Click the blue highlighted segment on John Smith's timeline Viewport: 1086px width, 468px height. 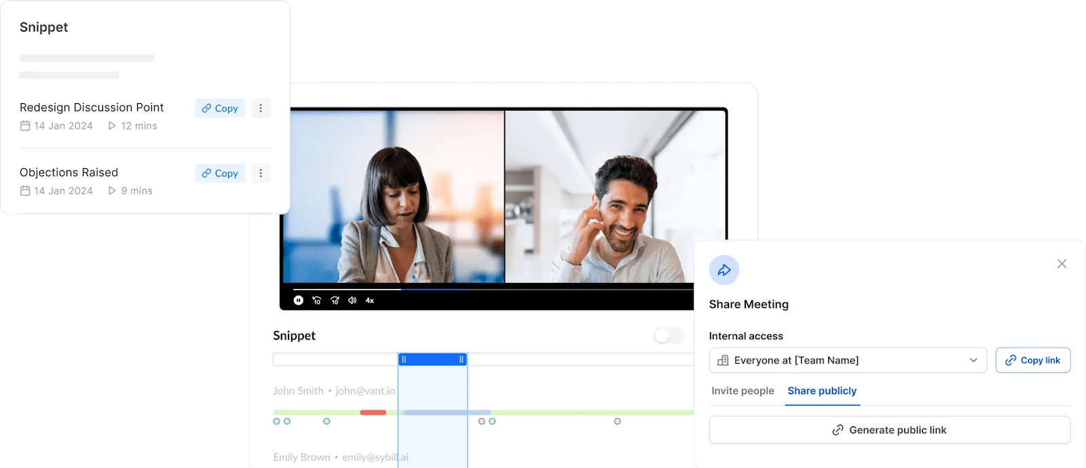pos(447,412)
